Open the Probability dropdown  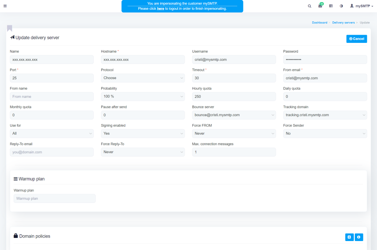[143, 97]
